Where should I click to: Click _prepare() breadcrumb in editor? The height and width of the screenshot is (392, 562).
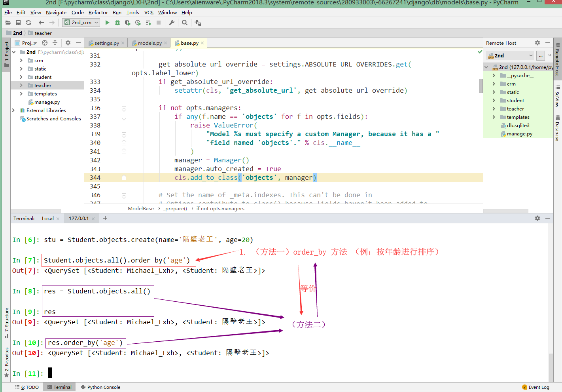pyautogui.click(x=175, y=209)
